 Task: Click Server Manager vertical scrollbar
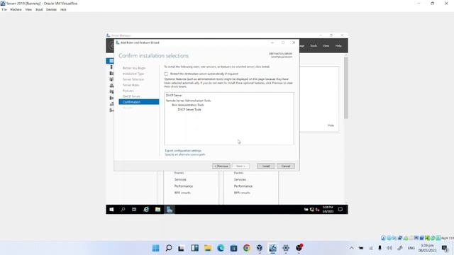(x=346, y=88)
